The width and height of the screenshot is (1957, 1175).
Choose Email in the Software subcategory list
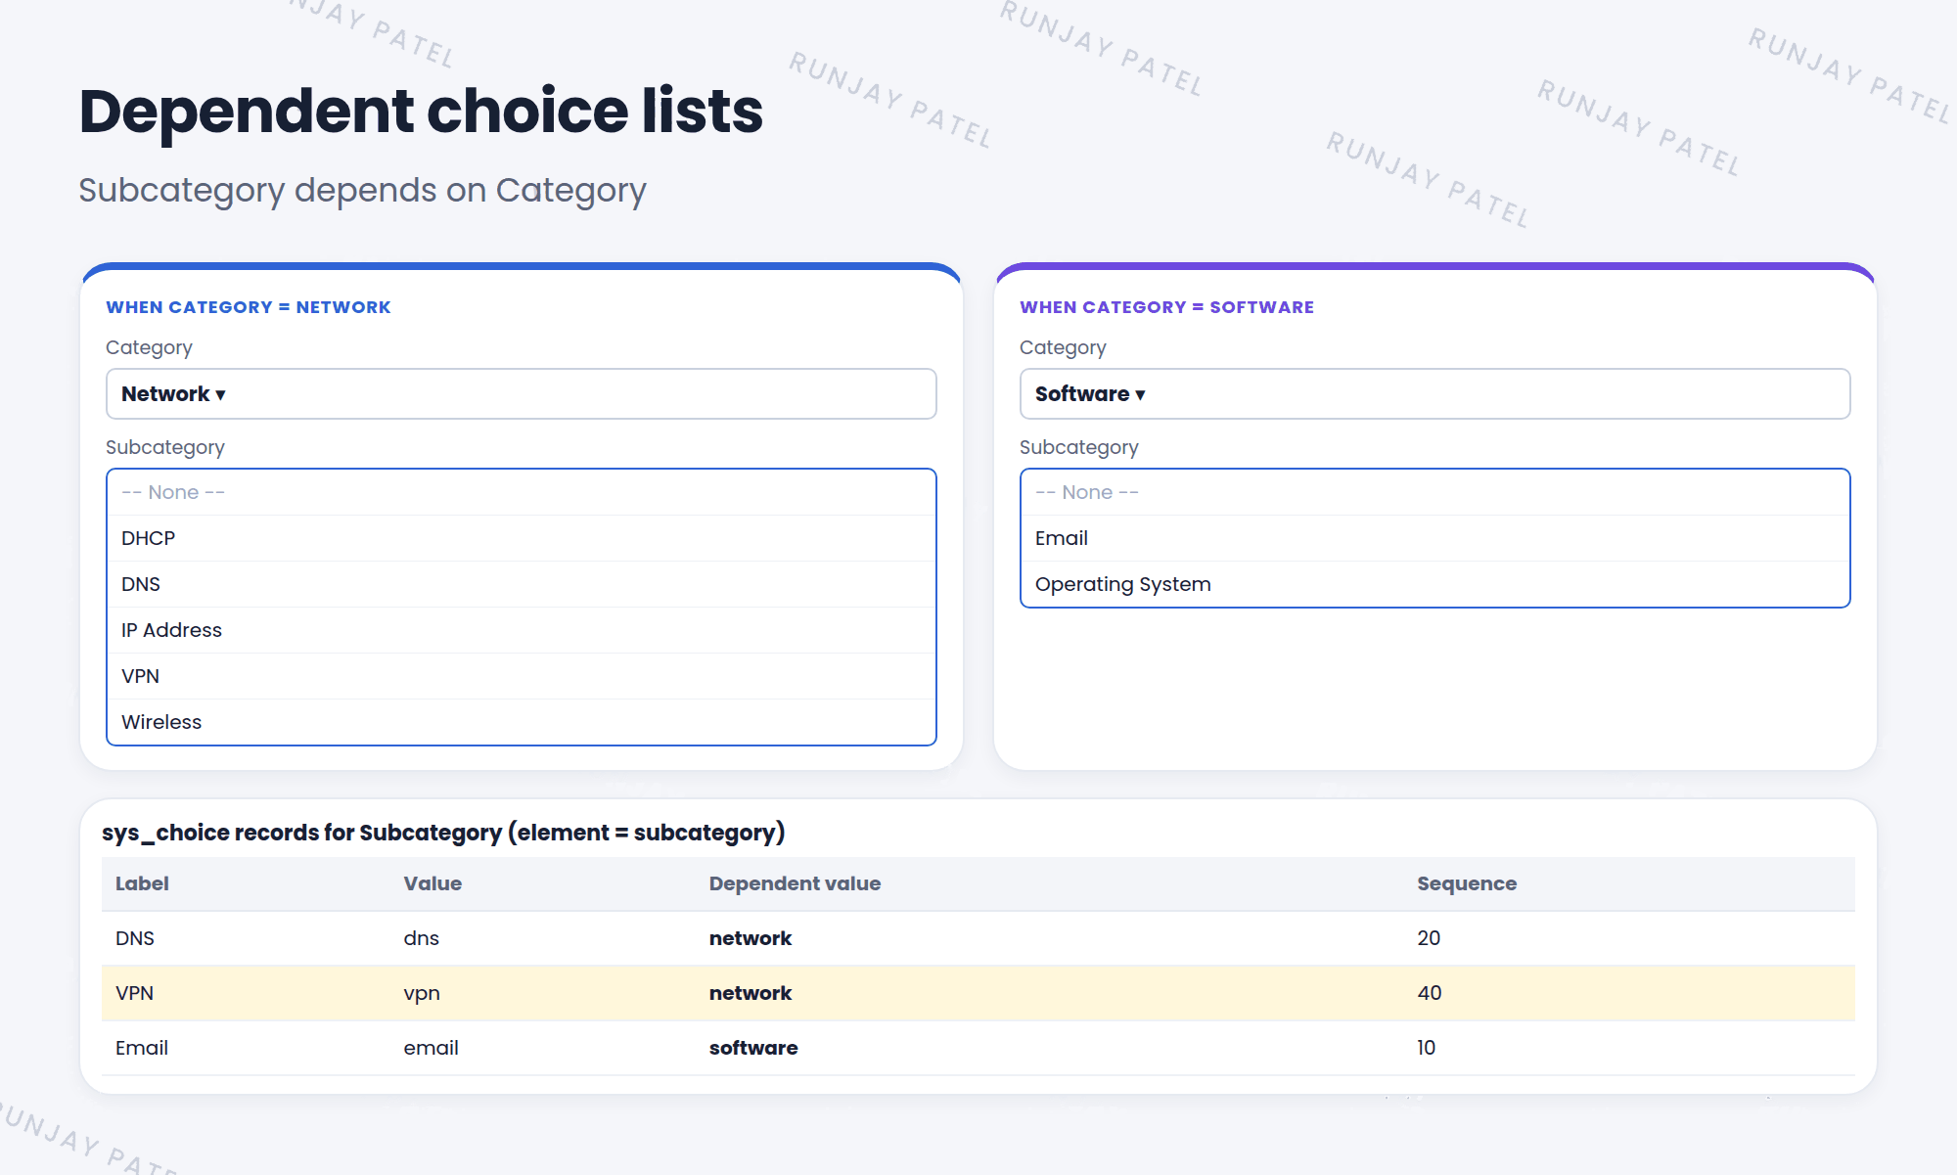point(1434,538)
